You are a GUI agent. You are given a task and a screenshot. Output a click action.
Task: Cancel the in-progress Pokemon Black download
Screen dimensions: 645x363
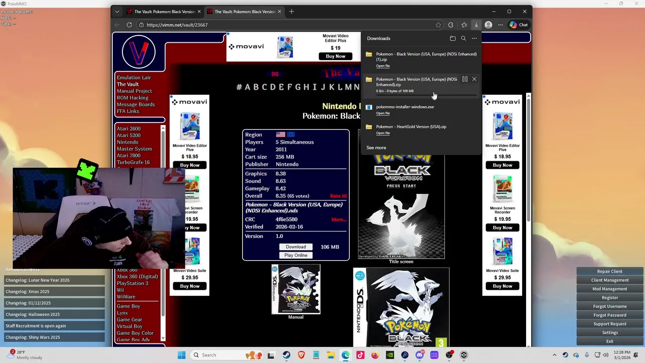coord(474,79)
